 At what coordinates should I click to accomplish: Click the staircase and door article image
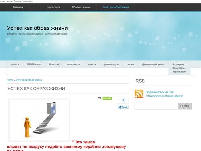click(39, 120)
